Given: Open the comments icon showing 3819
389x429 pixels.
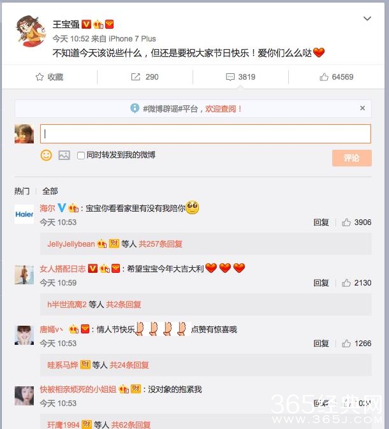Looking at the screenshot, I should 230,77.
